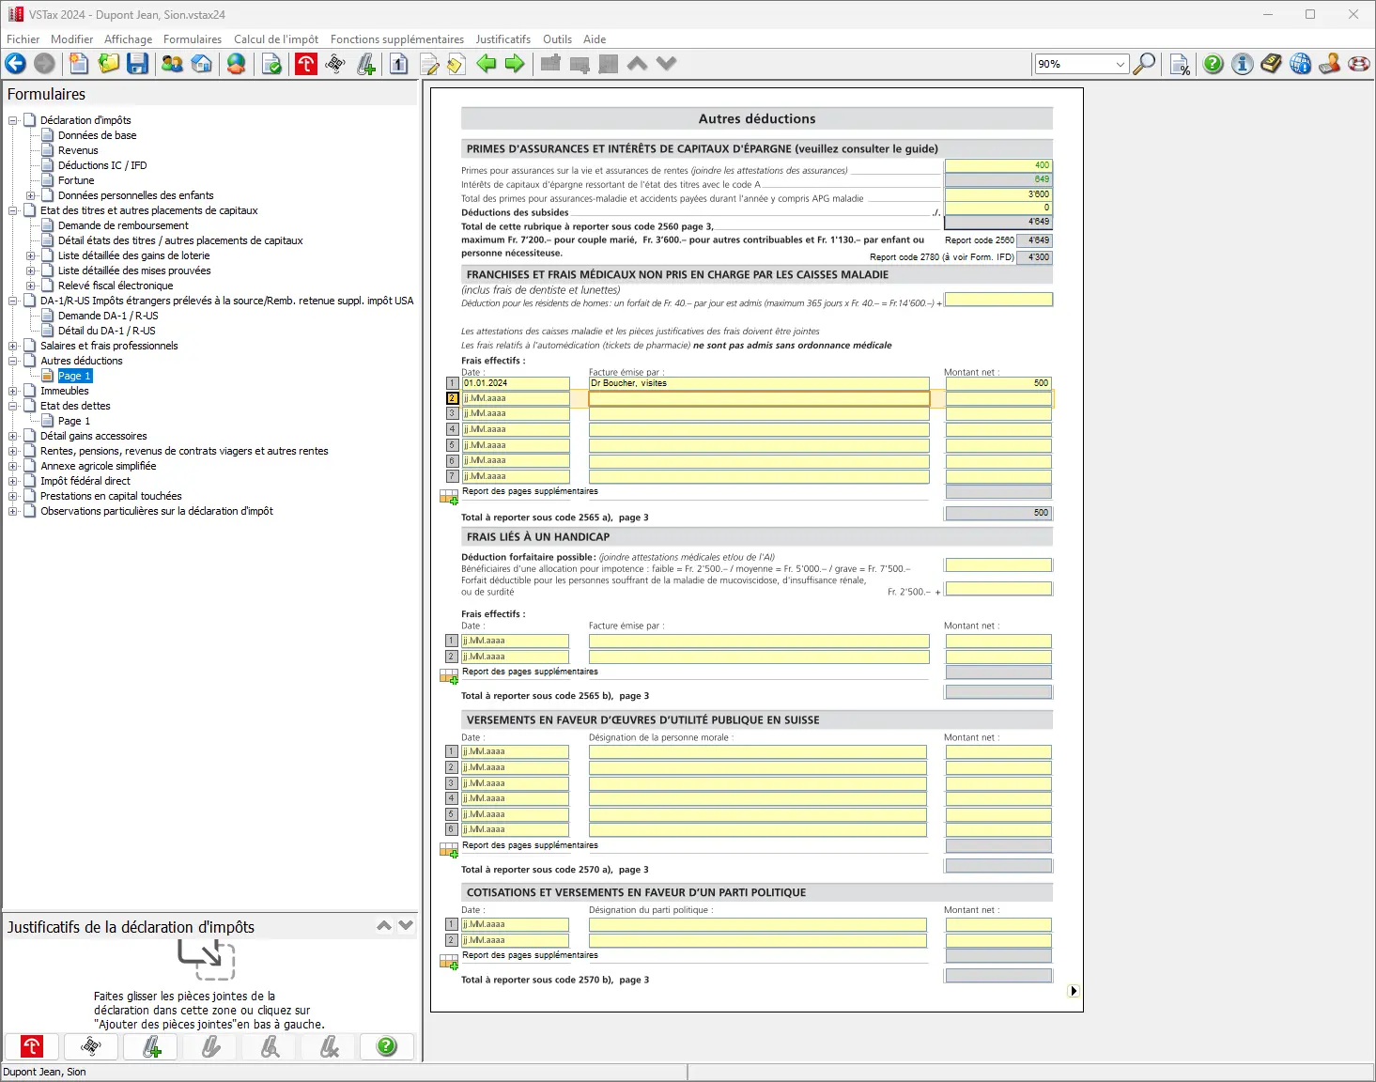Image resolution: width=1376 pixels, height=1082 pixels.
Task: Collapse the Autres déductions tree node
Action: click(13, 361)
